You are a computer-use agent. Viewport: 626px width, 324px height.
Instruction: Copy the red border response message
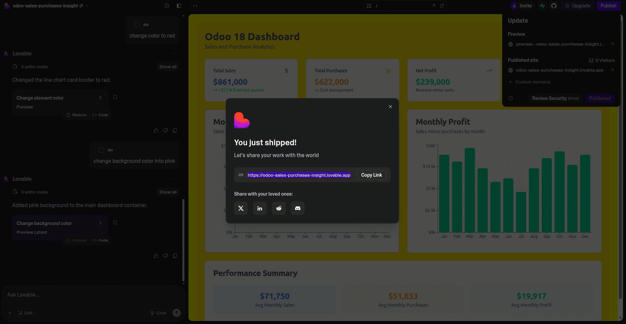175,130
